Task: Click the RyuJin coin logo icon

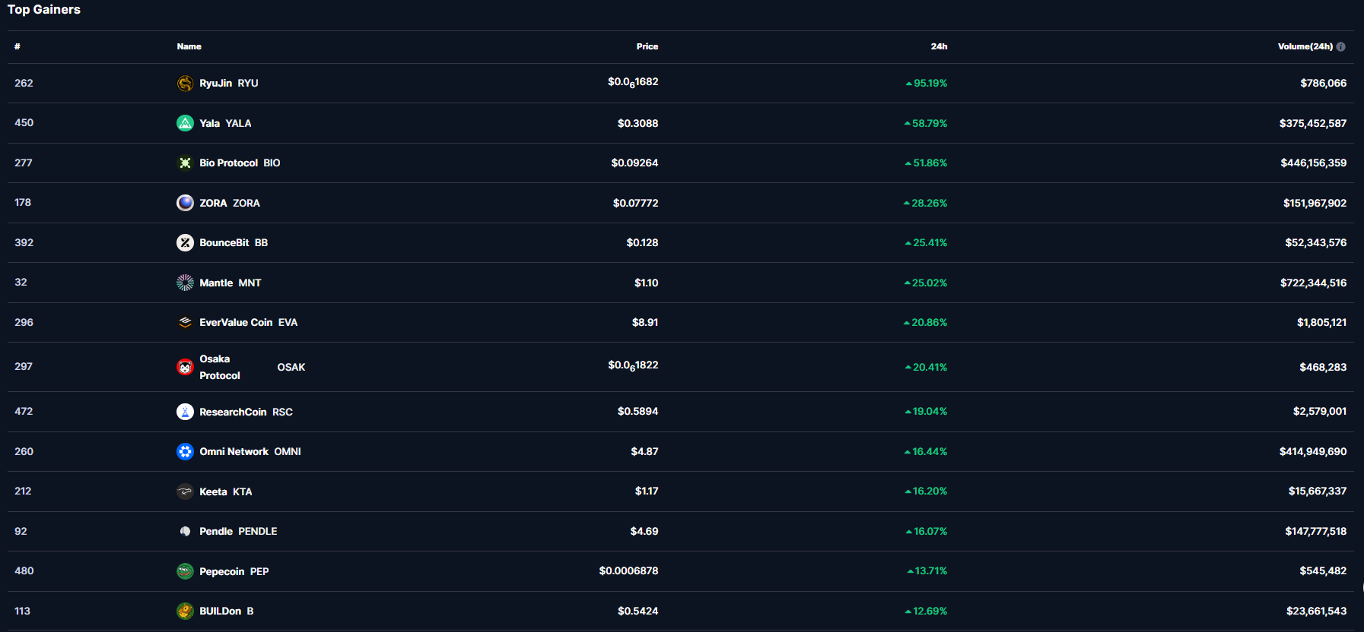Action: coord(185,84)
